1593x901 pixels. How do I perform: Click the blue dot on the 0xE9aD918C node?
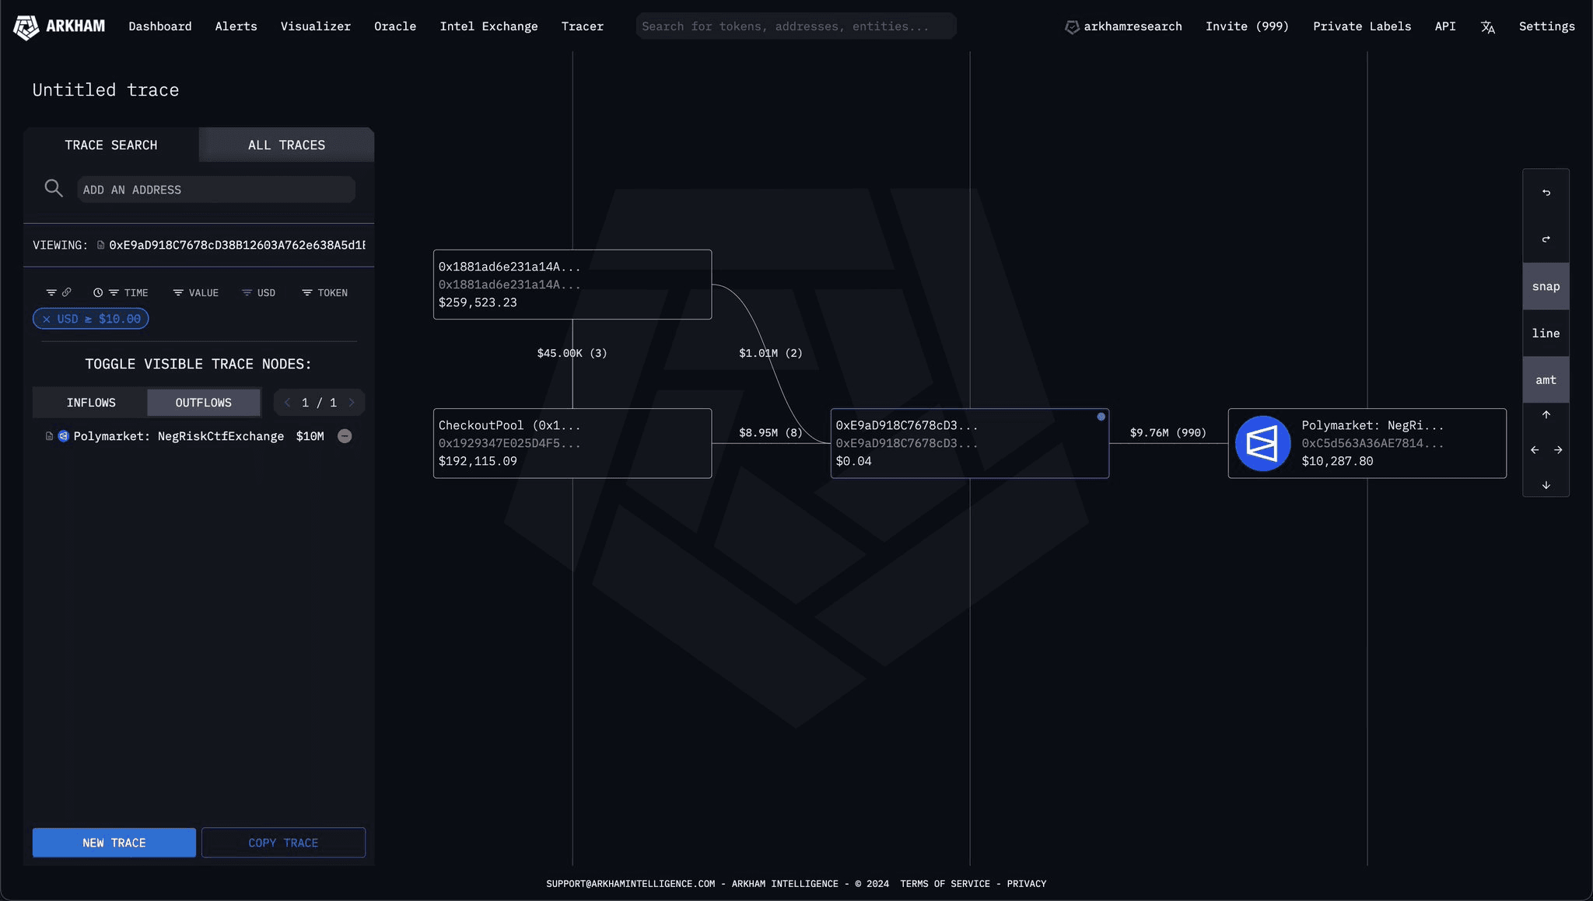1101,417
